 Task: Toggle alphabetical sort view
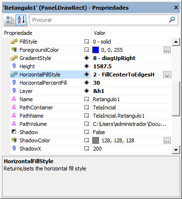(21, 20)
